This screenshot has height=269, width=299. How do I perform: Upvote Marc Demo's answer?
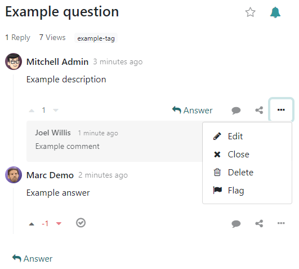pyautogui.click(x=32, y=224)
